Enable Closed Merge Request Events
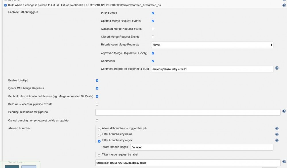This screenshot has height=168, width=287. (153, 37)
